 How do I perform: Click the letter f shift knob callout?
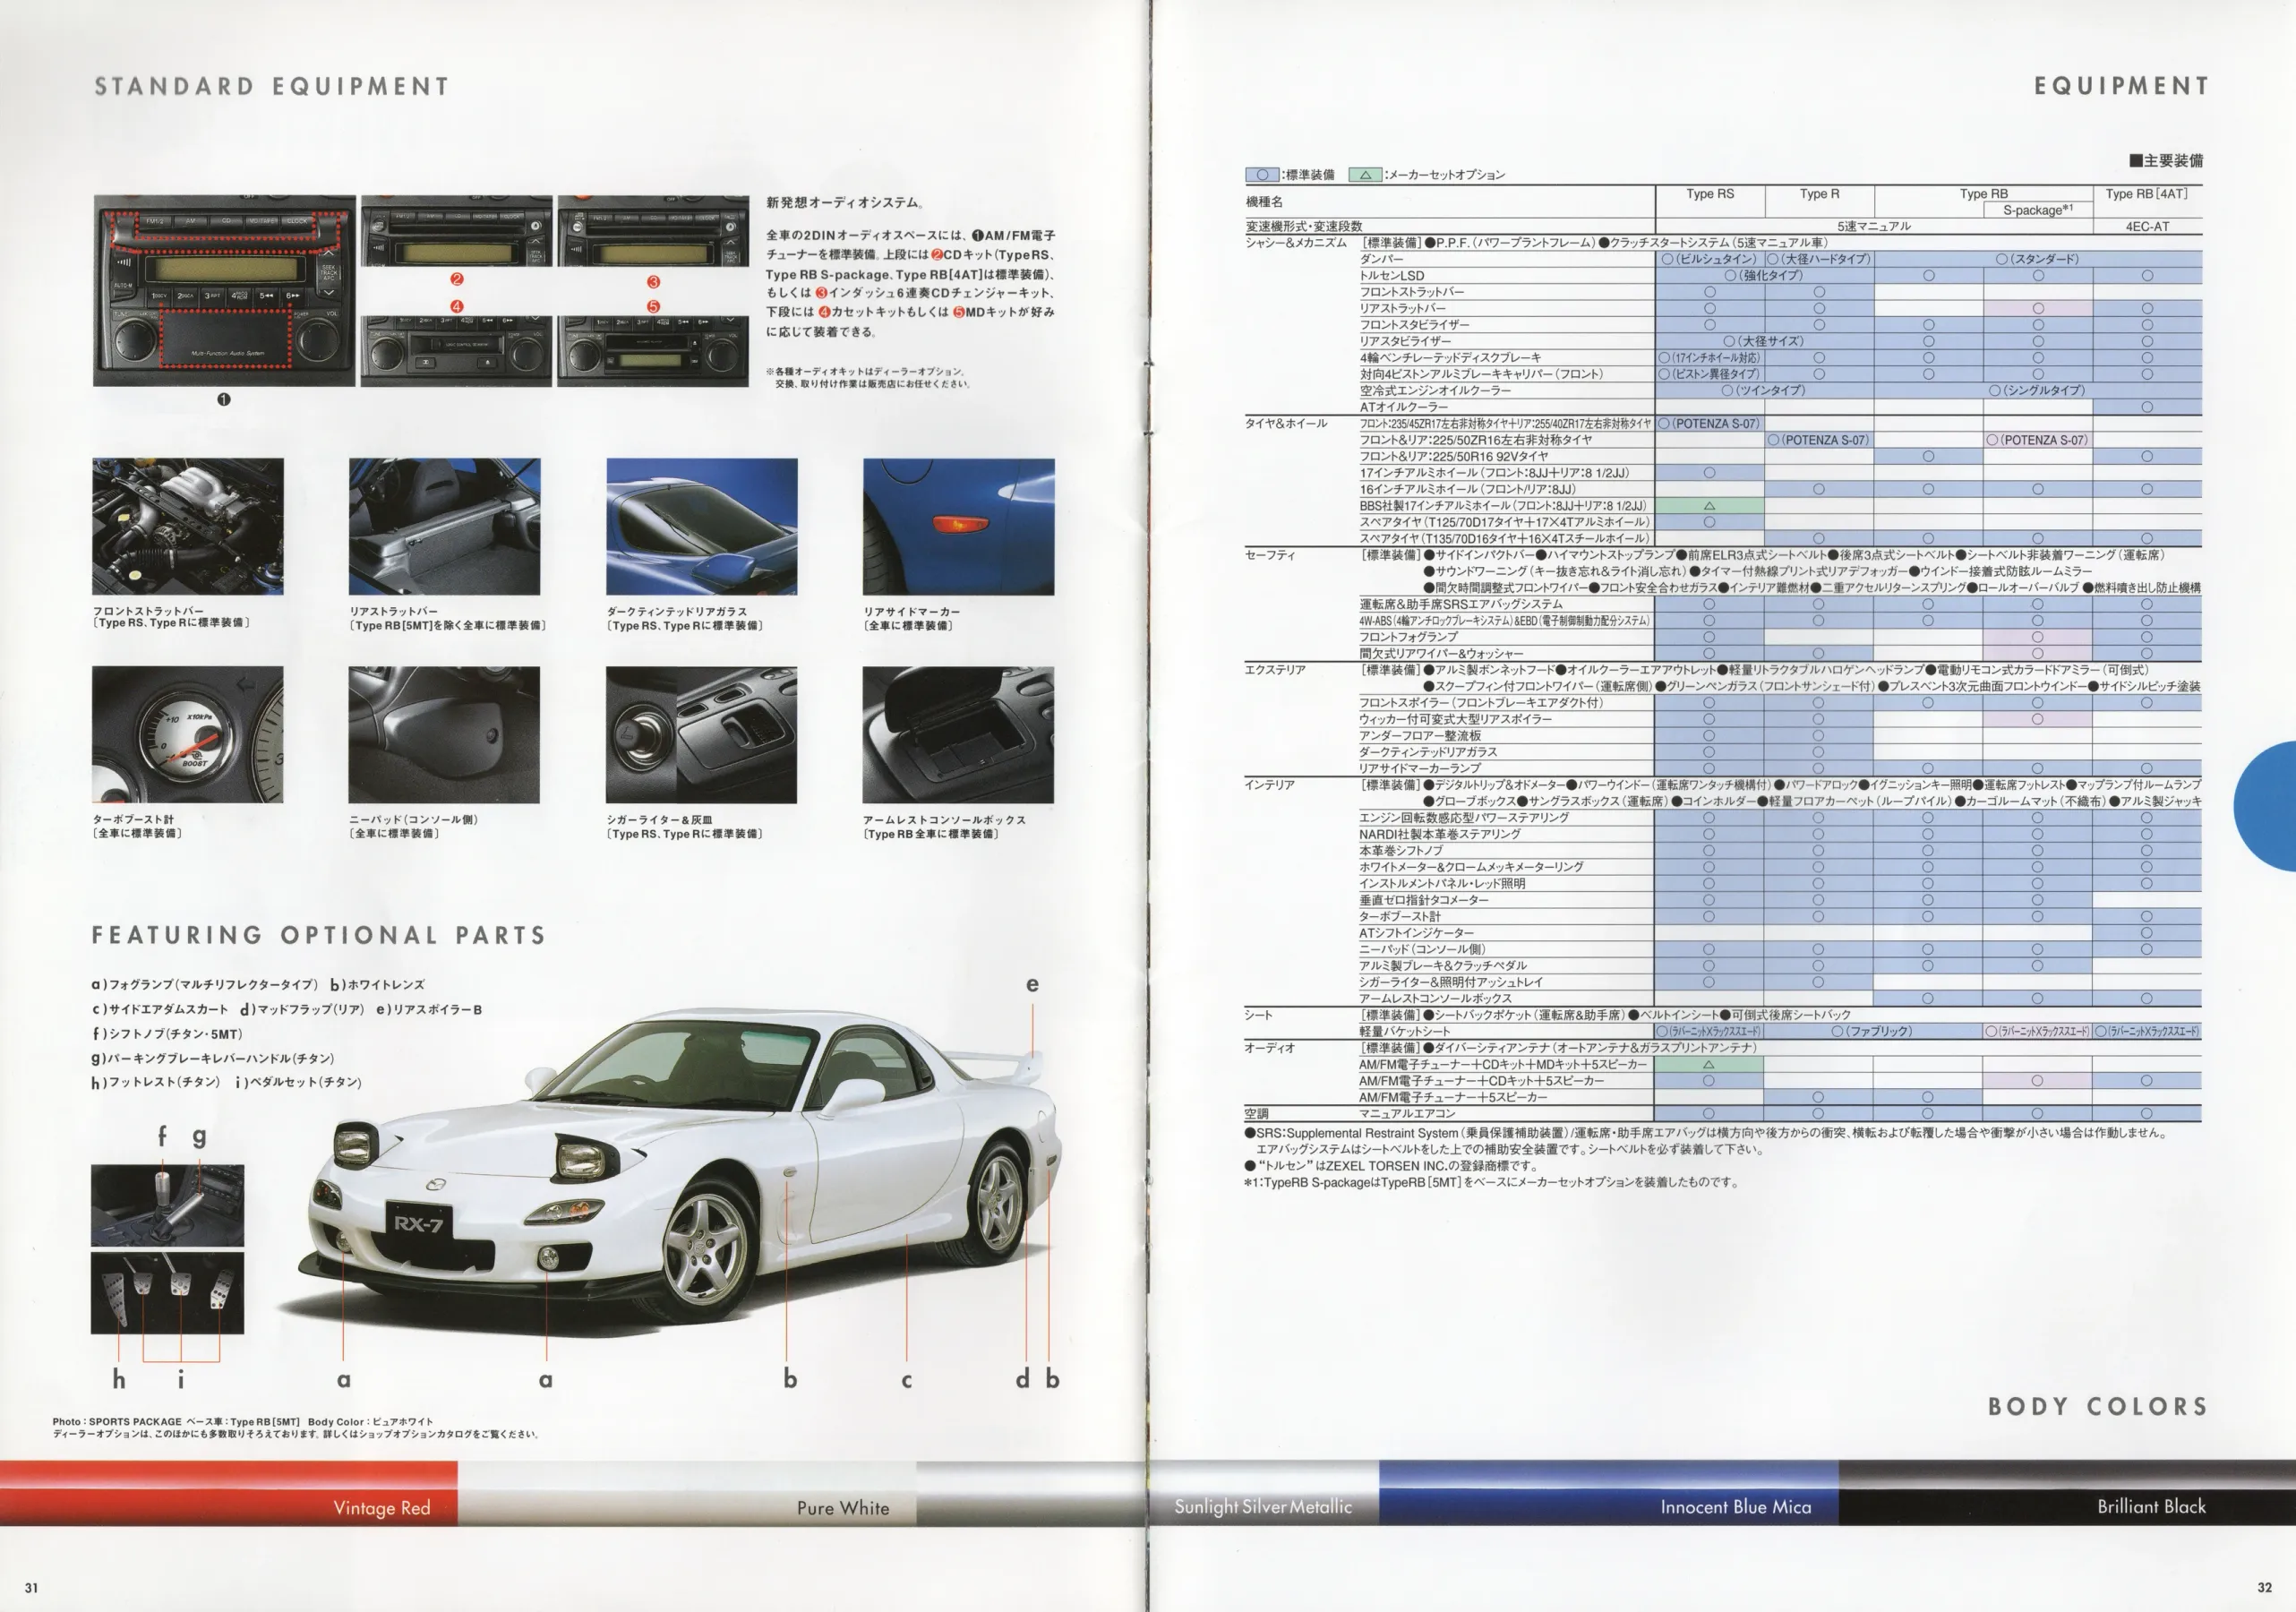[x=162, y=1135]
